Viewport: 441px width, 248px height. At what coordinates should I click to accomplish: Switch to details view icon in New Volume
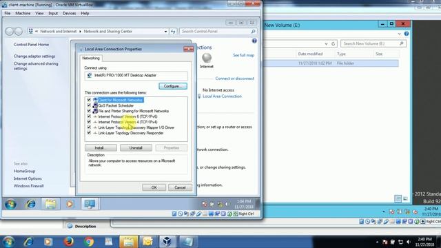click(x=398, y=199)
